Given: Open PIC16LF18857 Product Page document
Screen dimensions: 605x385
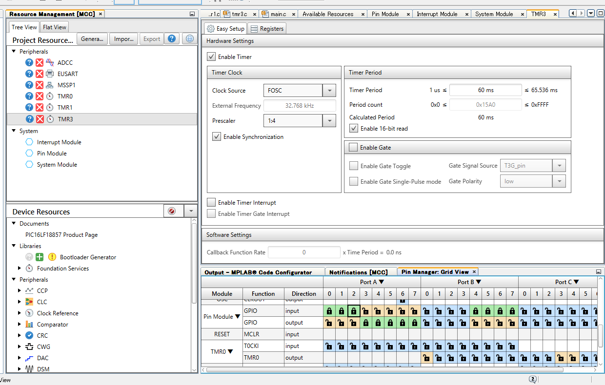Looking at the screenshot, I should tap(61, 234).
